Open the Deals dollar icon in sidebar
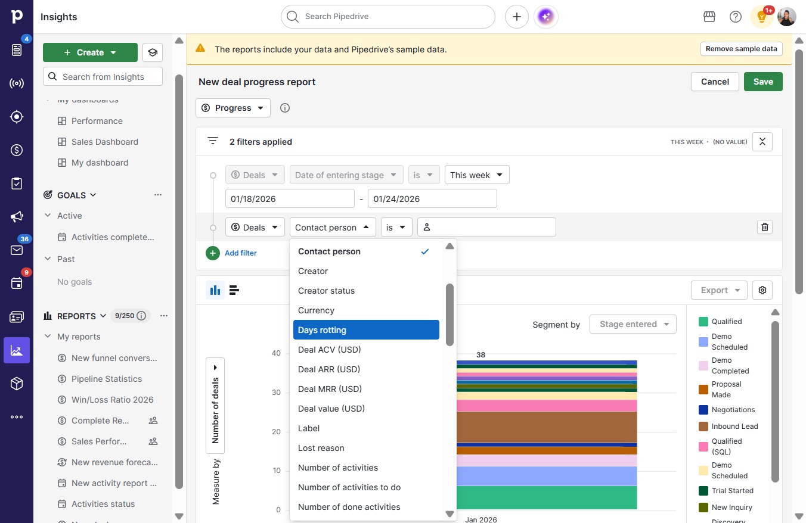Viewport: 806px width, 523px height. click(x=17, y=150)
